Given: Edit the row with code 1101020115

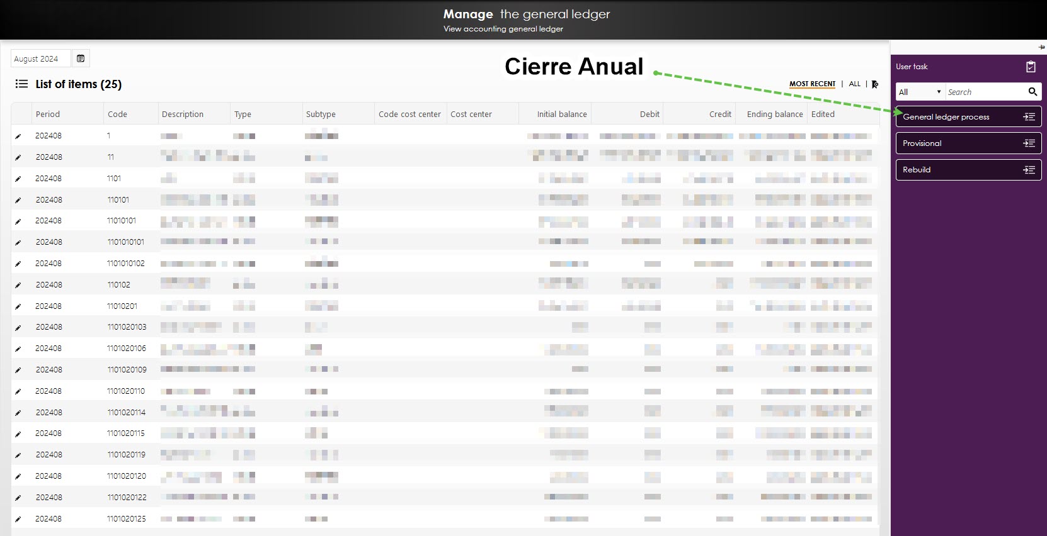Looking at the screenshot, I should (18, 433).
